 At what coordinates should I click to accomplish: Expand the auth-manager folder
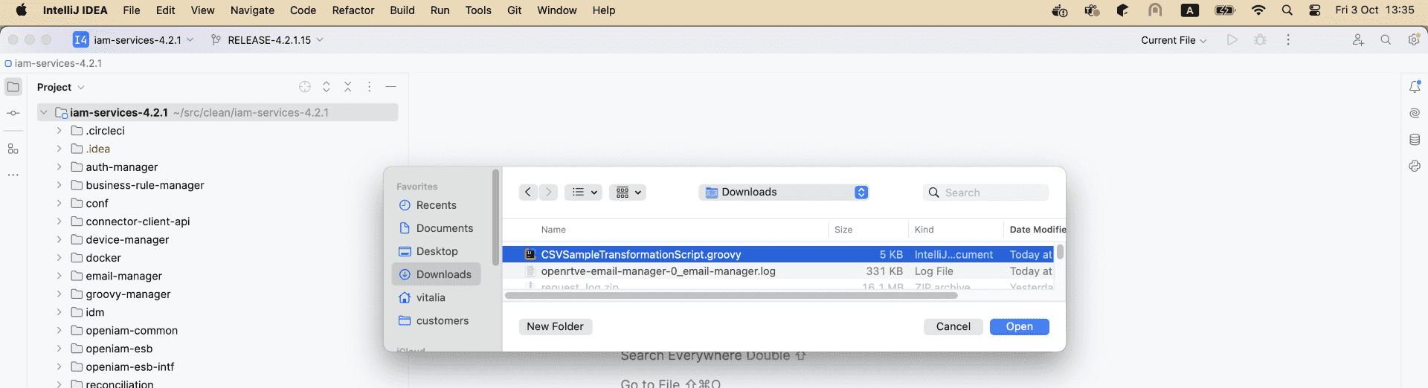(59, 167)
